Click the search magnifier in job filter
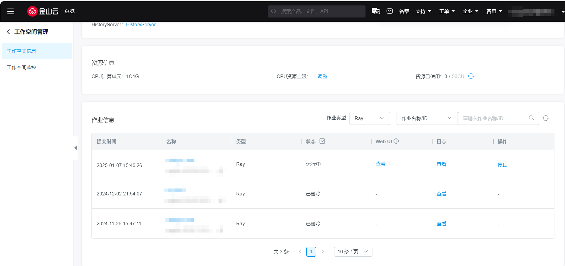This screenshot has height=266, width=565. 531,118
